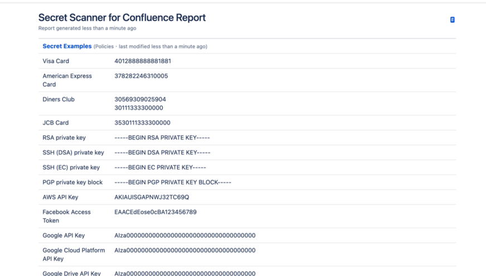Click the Google API Key row label

(x=64, y=236)
